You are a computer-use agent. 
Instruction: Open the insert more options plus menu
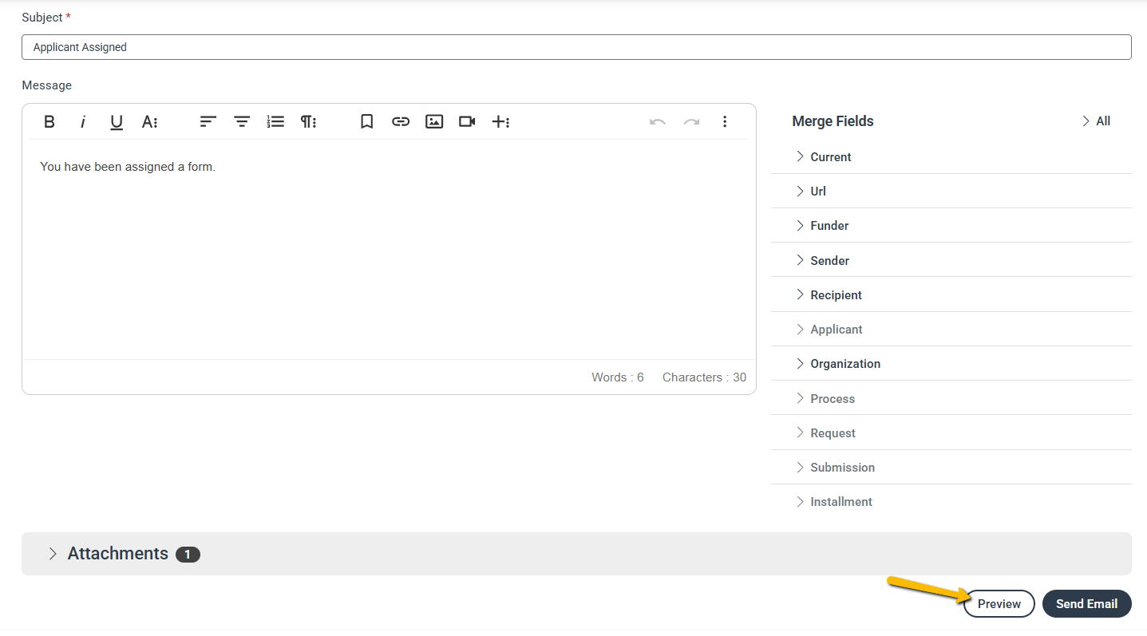pyautogui.click(x=500, y=121)
